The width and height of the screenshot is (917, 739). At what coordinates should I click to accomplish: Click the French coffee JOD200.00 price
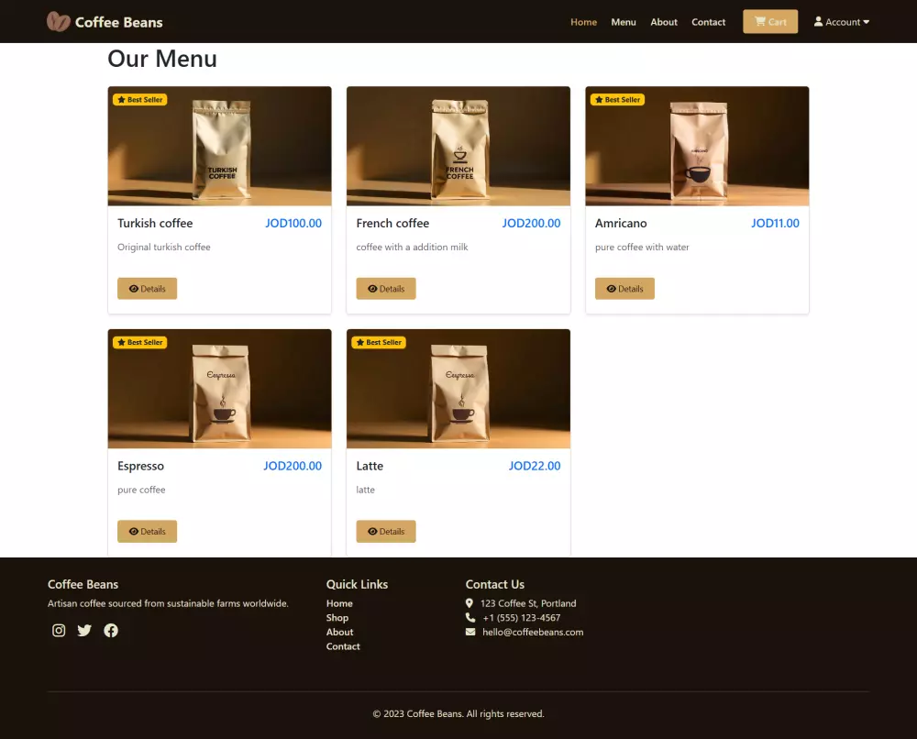coord(531,223)
